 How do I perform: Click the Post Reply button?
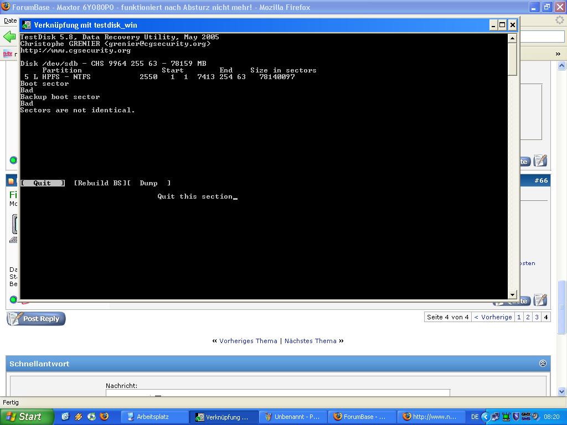[36, 319]
